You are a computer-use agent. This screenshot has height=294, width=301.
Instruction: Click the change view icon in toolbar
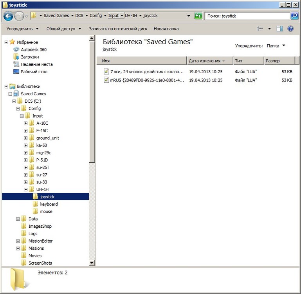(260, 29)
